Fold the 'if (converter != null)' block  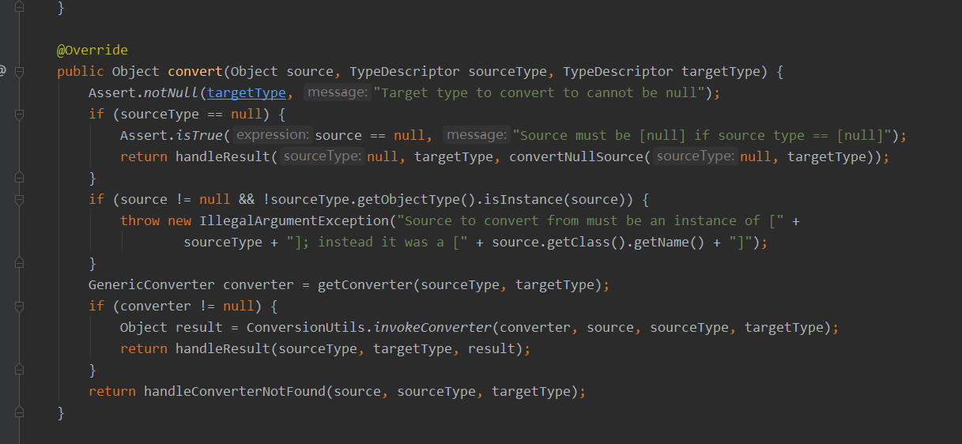20,306
